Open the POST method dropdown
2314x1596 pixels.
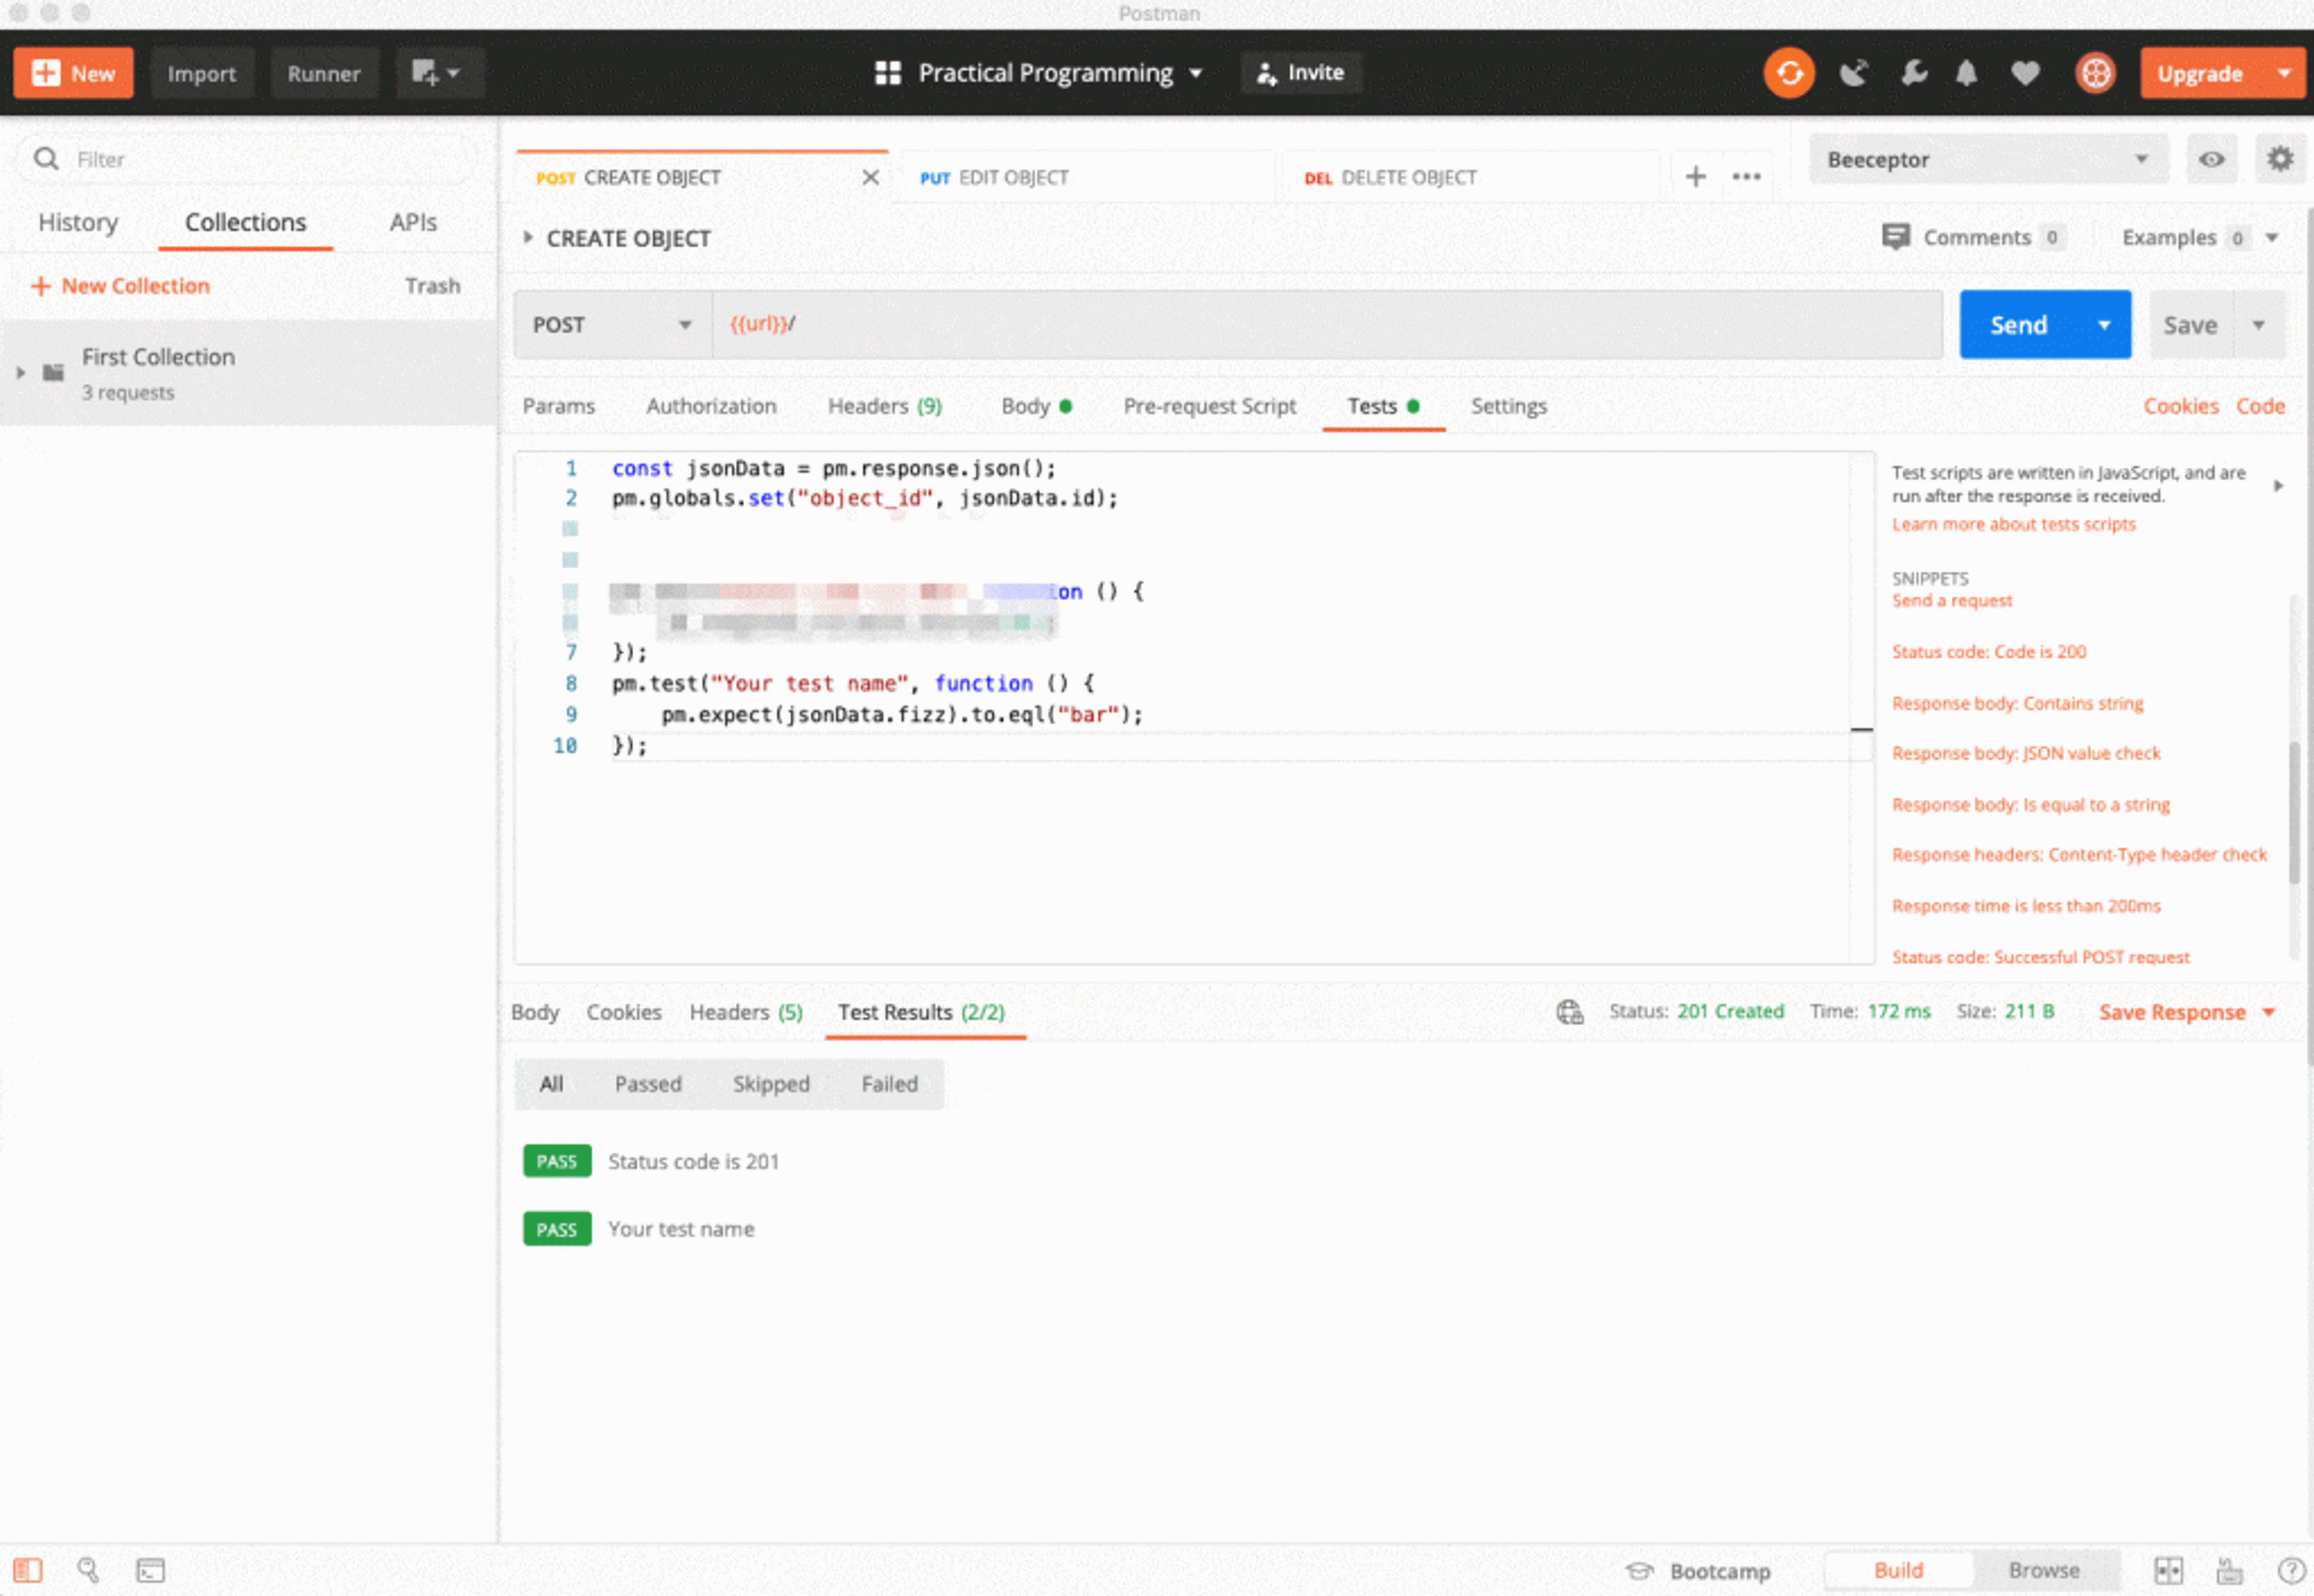[x=612, y=324]
